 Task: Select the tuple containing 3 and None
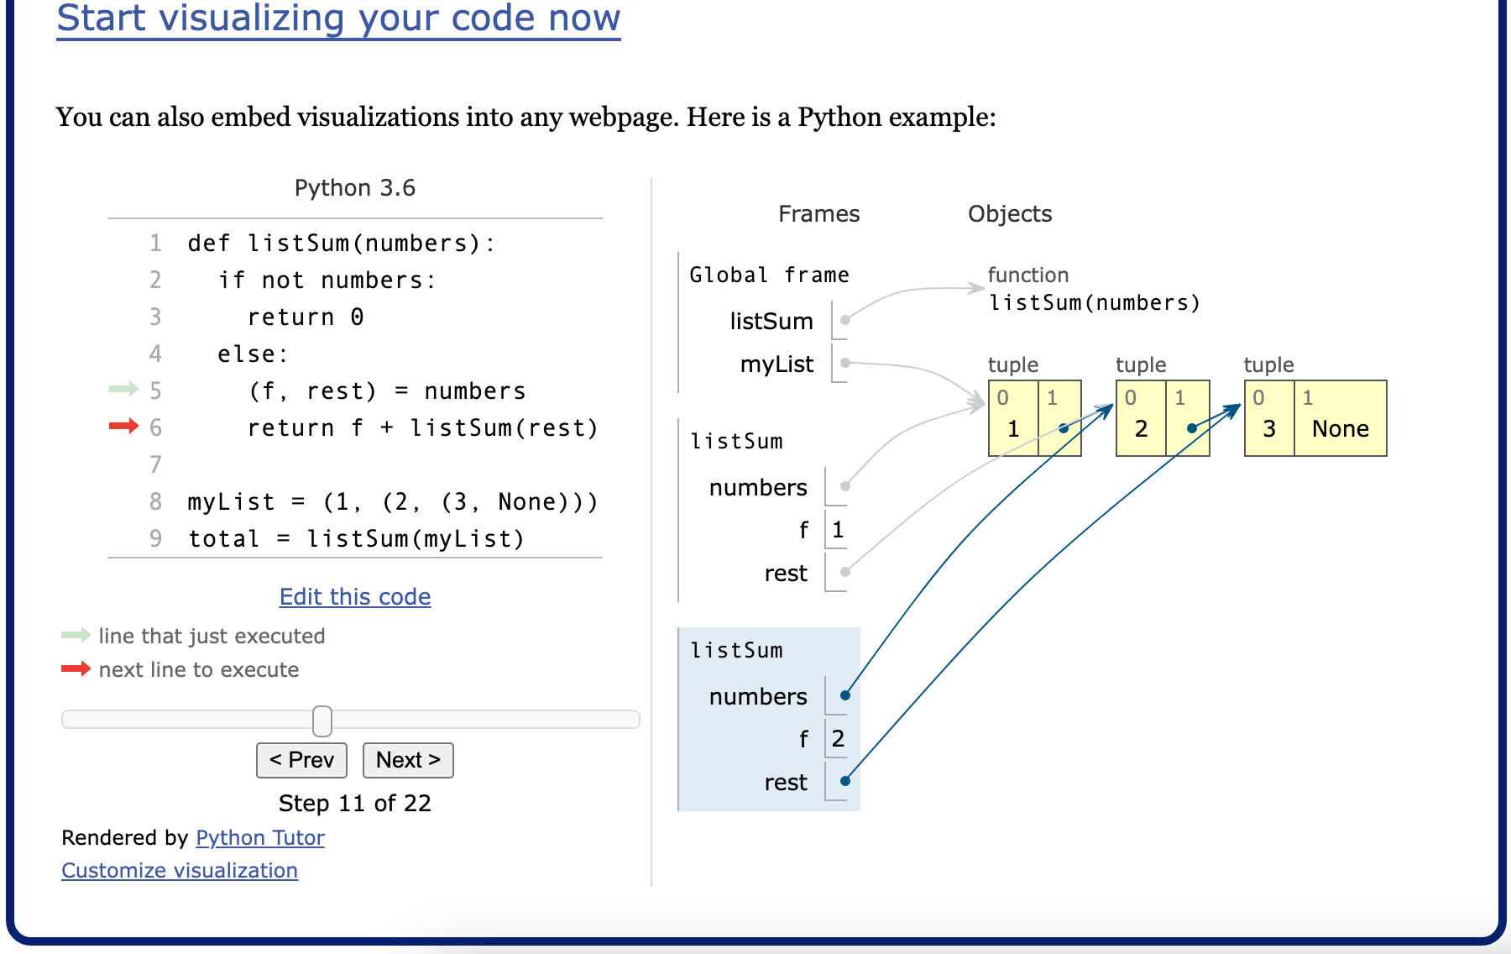coord(1314,418)
